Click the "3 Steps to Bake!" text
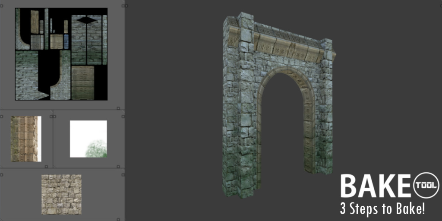This screenshot has width=442, height=221. [x=382, y=209]
